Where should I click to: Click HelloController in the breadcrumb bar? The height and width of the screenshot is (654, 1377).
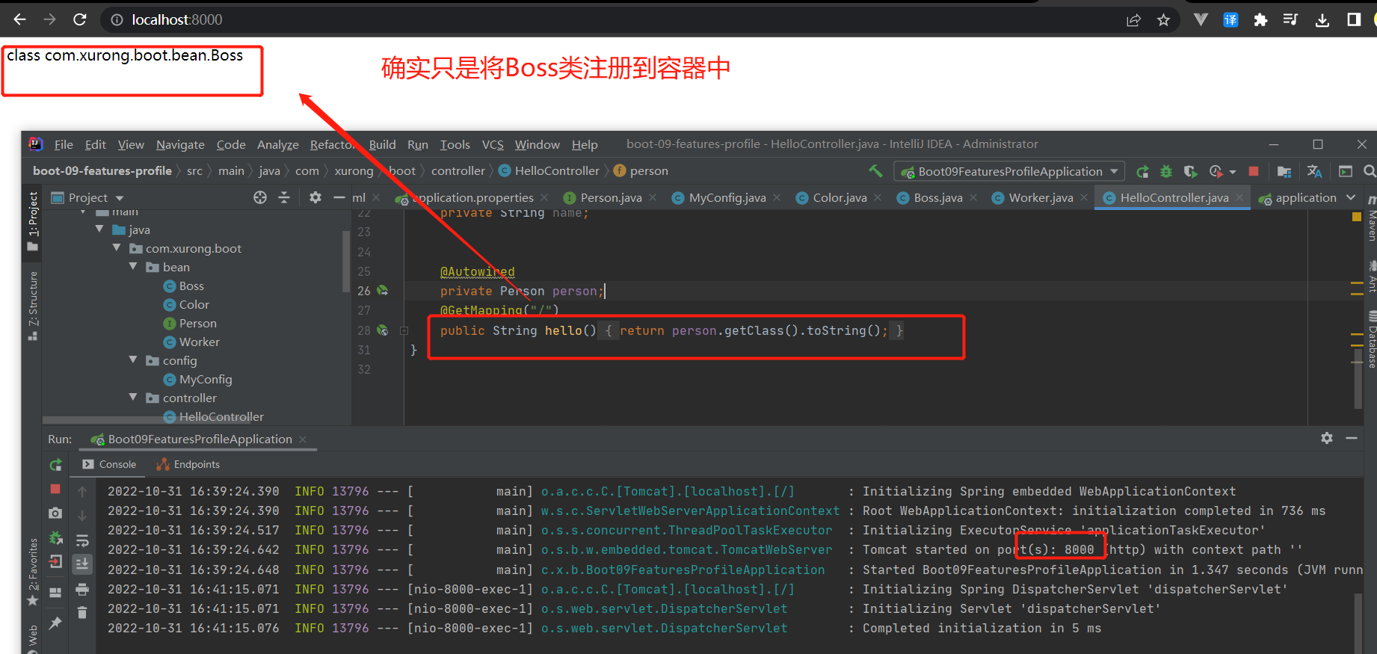pos(549,171)
